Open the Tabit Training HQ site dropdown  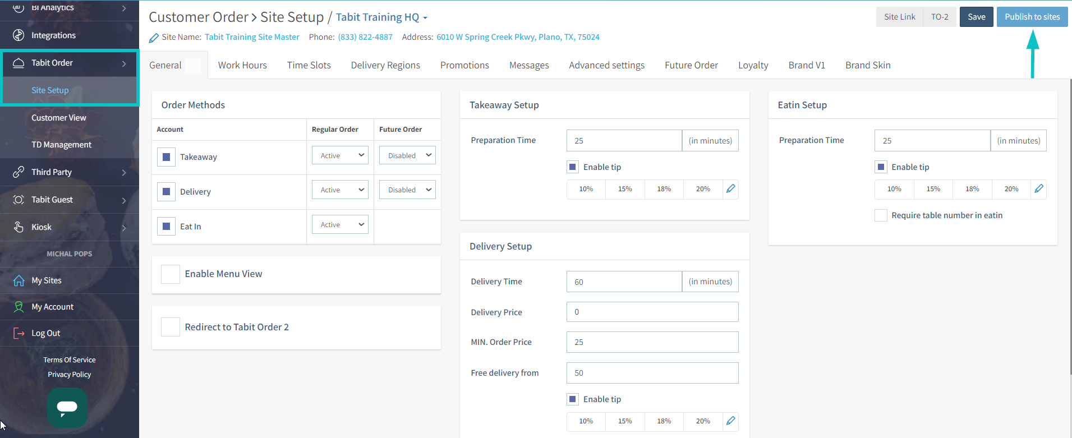click(382, 17)
